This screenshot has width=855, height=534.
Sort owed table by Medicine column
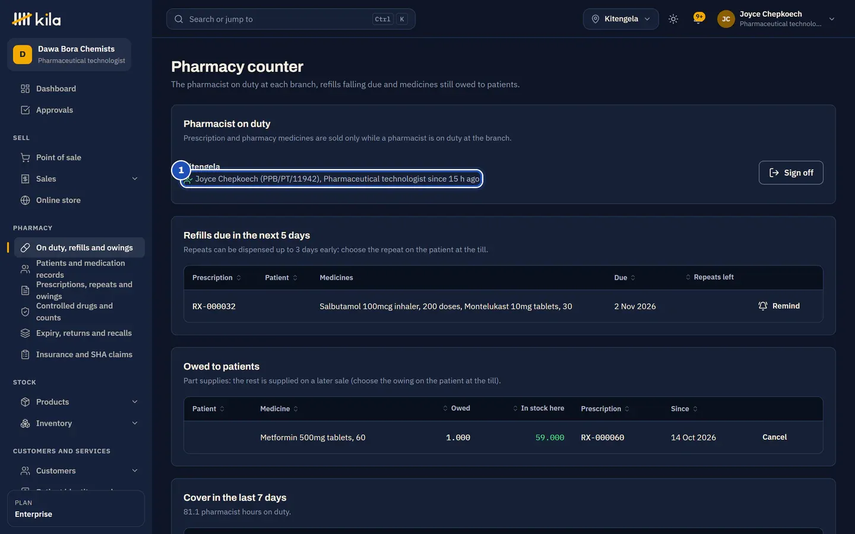(x=279, y=409)
